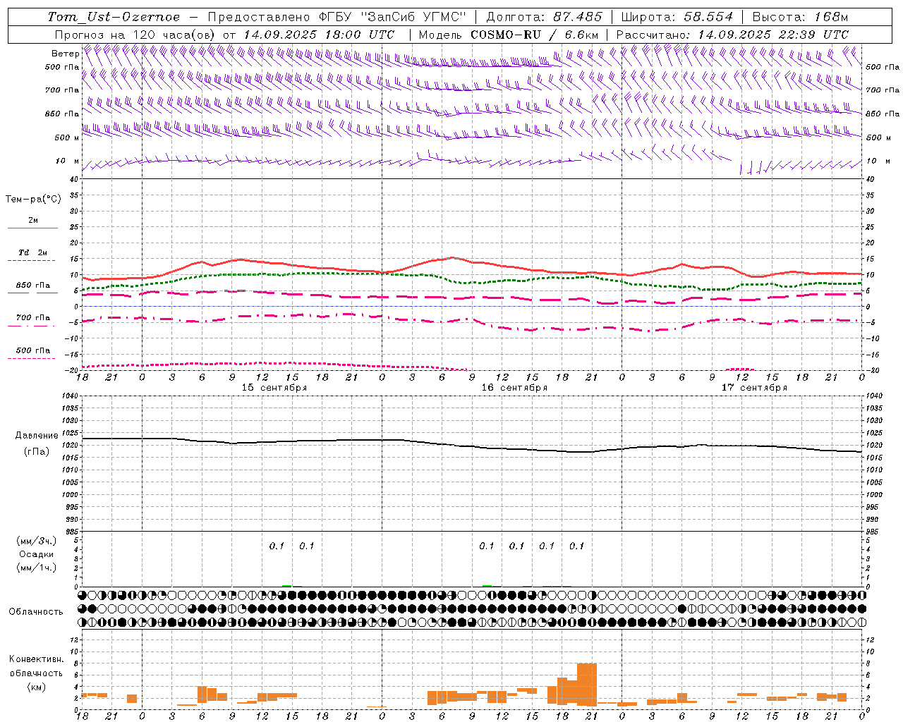
Task: Click the Осадки precipitation label
Action: (x=37, y=554)
